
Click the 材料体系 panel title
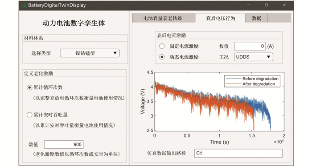33,38
